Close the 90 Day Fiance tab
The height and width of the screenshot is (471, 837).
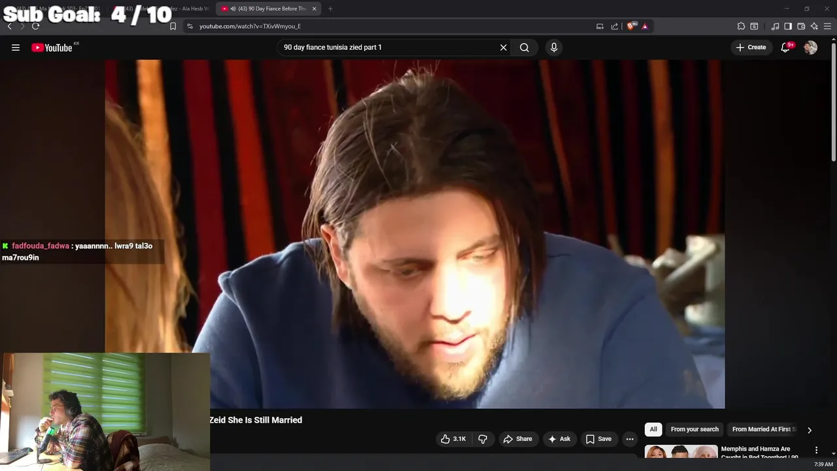pos(314,9)
